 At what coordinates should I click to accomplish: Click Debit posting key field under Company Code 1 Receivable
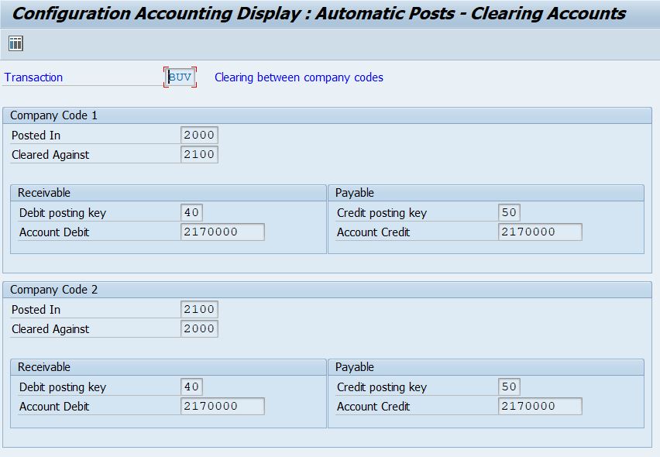190,212
